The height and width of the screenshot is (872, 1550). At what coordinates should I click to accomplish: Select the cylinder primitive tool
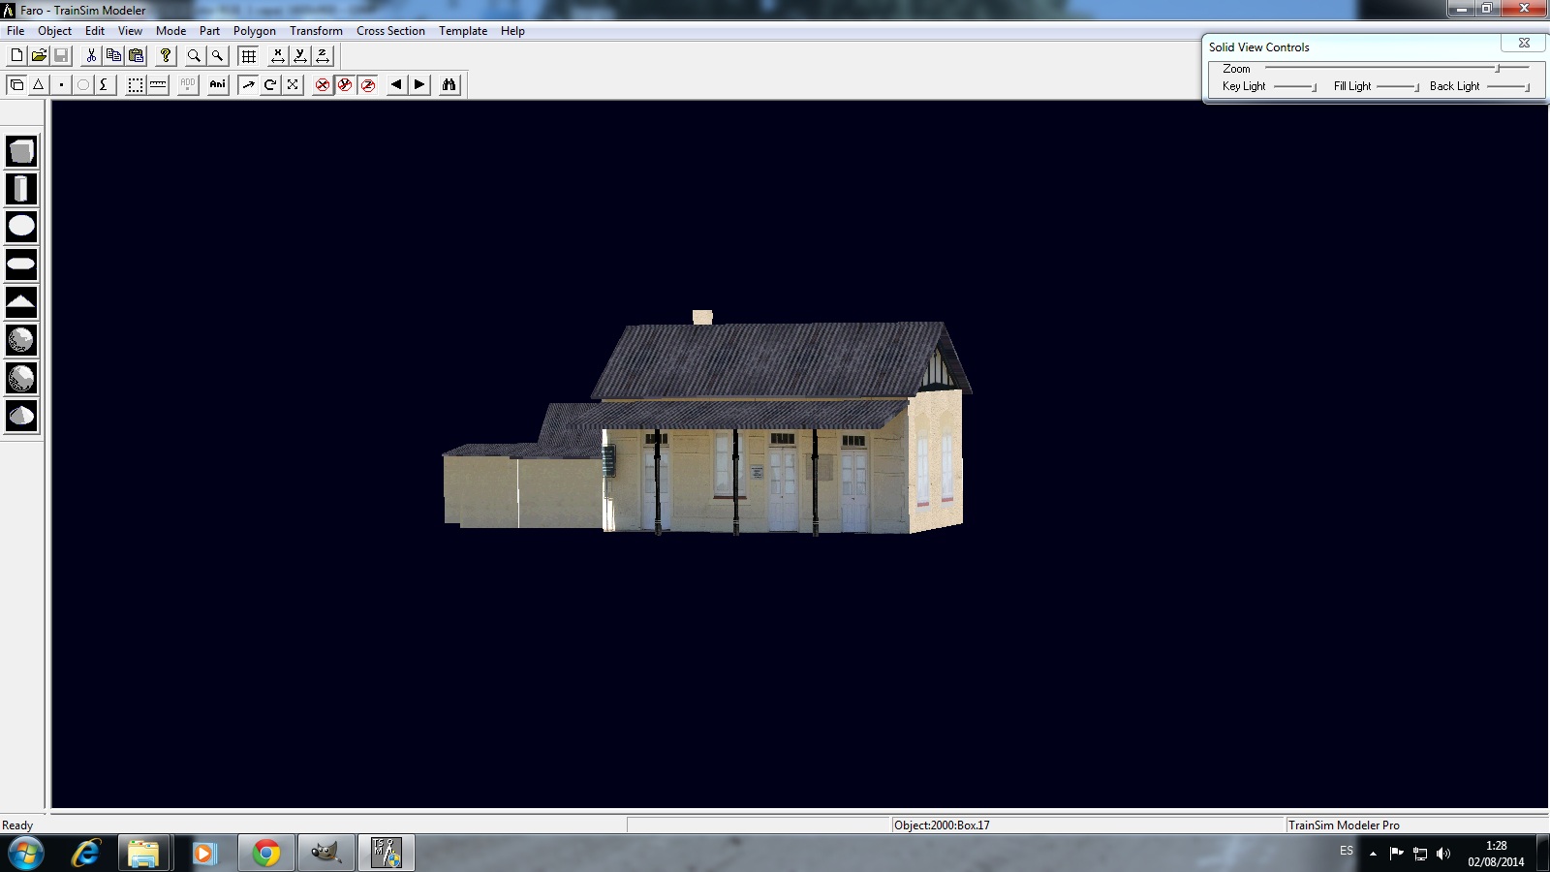pos(21,189)
